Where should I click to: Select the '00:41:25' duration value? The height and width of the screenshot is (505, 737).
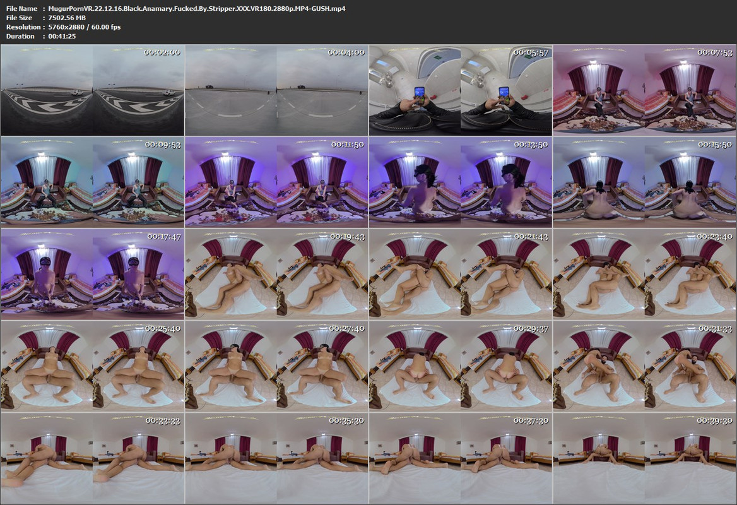(62, 36)
